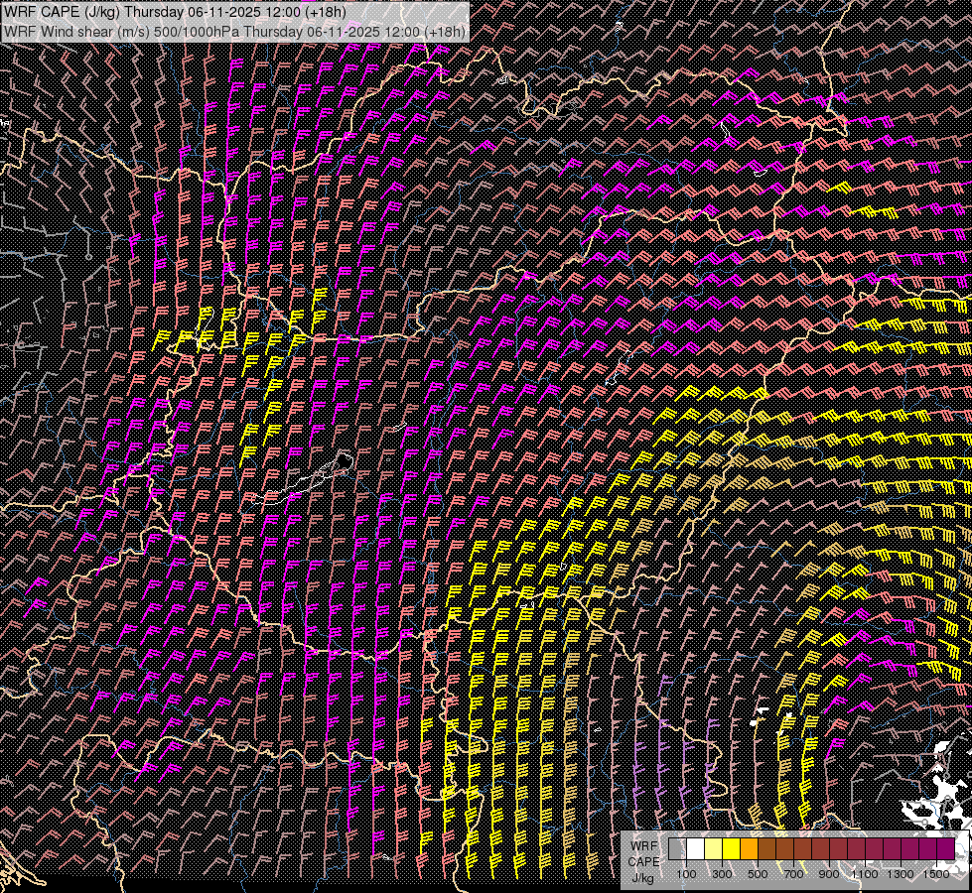Image resolution: width=972 pixels, height=893 pixels.
Task: Select the 500 value on the CAPE scale
Action: pos(758,874)
